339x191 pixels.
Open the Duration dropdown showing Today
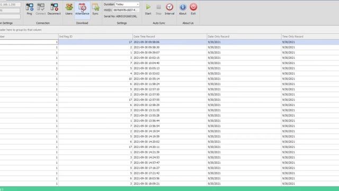pos(127,4)
